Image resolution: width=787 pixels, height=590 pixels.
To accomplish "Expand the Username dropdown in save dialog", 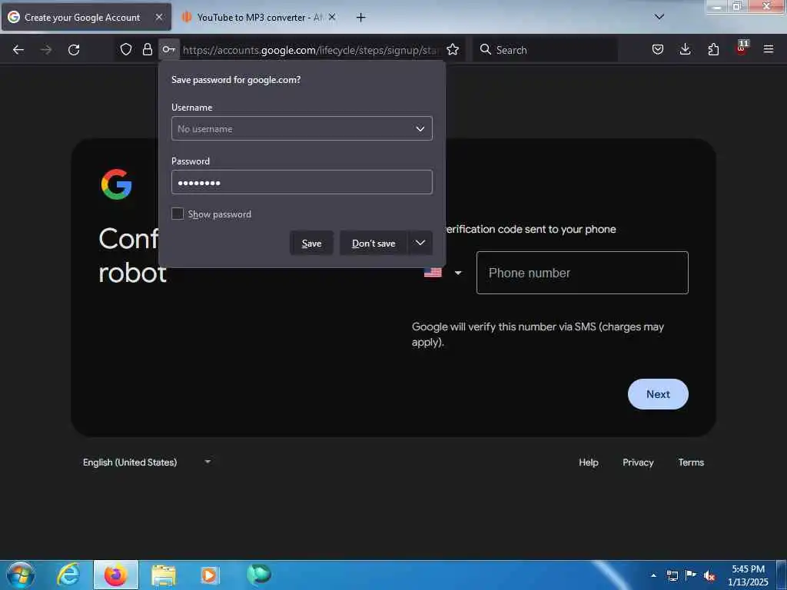I will point(420,129).
